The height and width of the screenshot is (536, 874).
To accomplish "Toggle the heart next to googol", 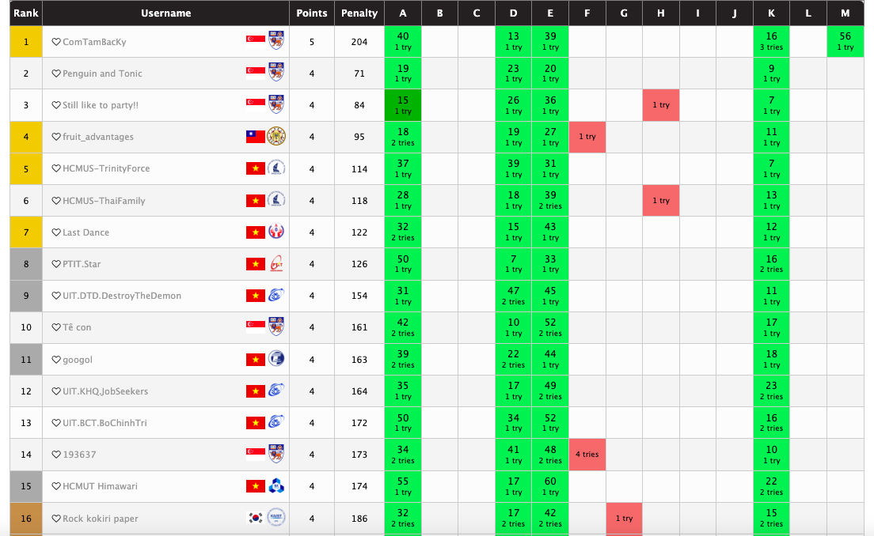I will (56, 360).
